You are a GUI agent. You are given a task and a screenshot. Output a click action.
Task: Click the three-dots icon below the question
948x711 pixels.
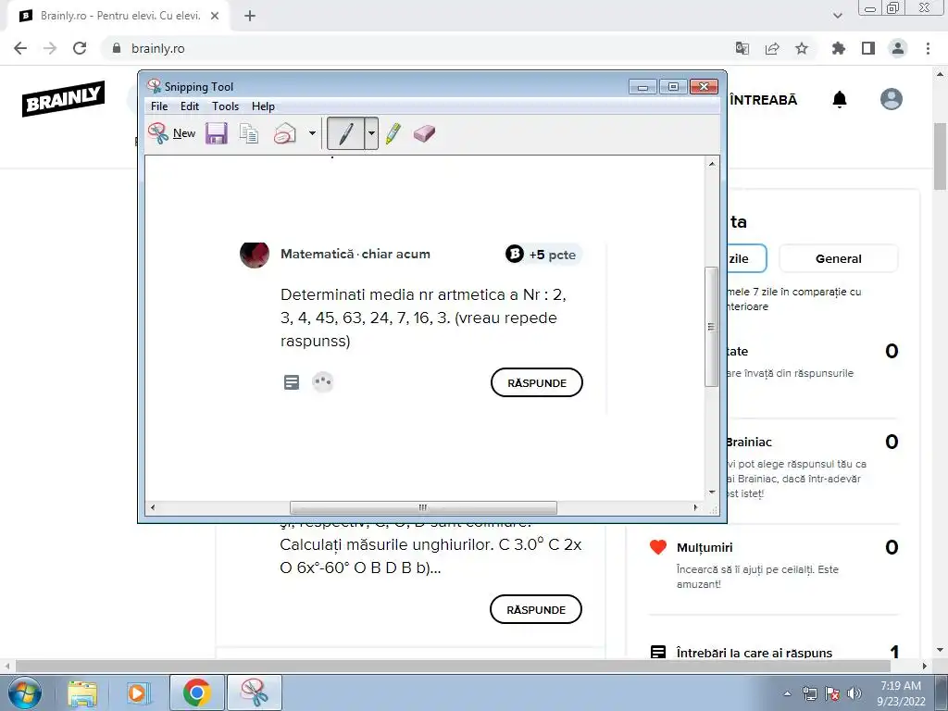point(323,381)
